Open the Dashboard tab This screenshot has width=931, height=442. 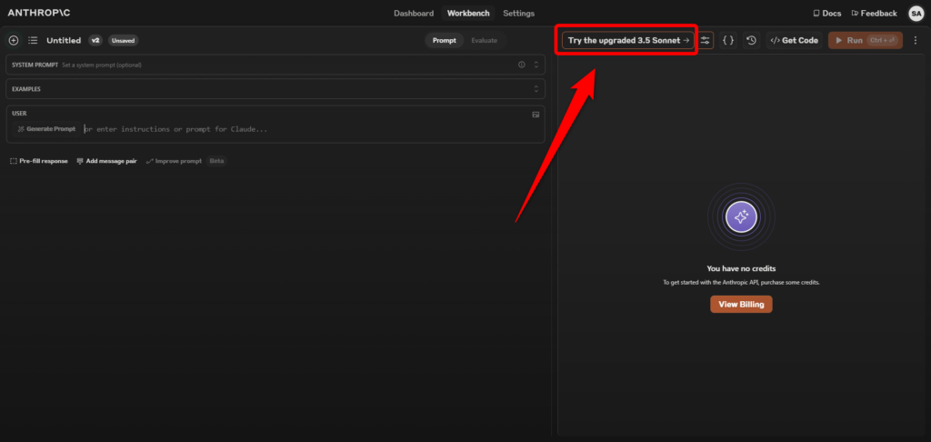[x=414, y=13]
